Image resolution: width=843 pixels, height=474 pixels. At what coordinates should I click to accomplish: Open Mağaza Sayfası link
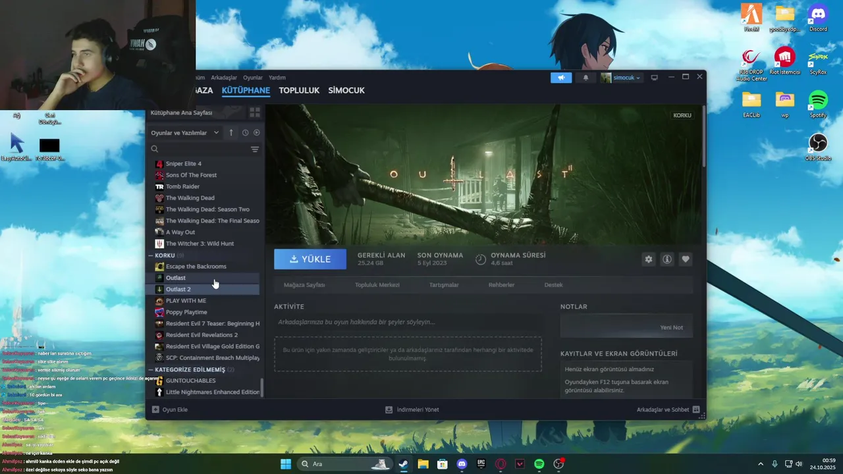(x=304, y=285)
